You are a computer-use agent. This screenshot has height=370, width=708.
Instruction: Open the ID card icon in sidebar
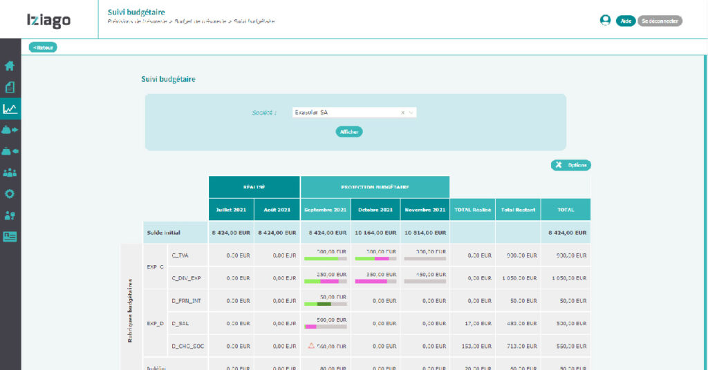pyautogui.click(x=10, y=236)
